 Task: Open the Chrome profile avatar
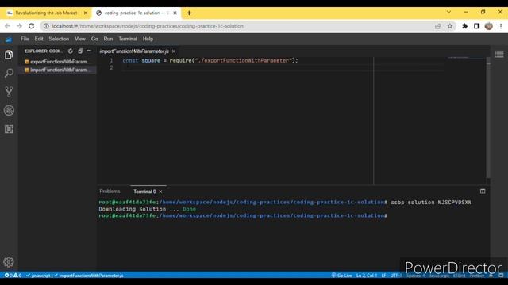pos(489,26)
